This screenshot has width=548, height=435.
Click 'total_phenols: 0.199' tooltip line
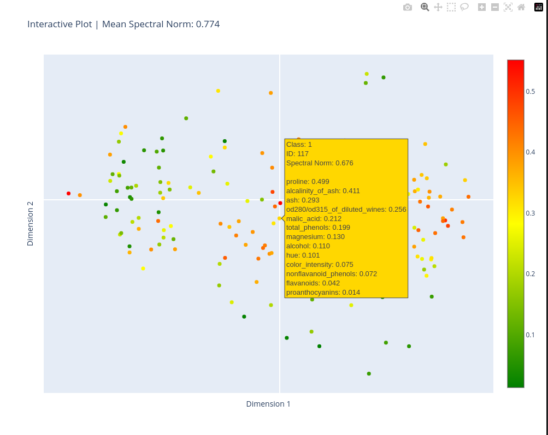pos(318,228)
